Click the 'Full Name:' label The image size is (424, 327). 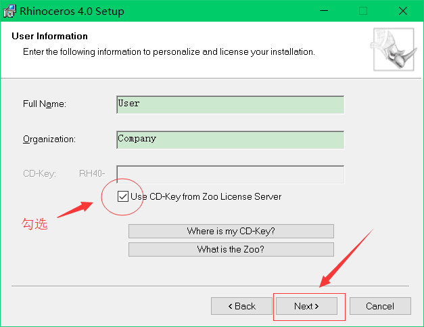[x=45, y=104]
